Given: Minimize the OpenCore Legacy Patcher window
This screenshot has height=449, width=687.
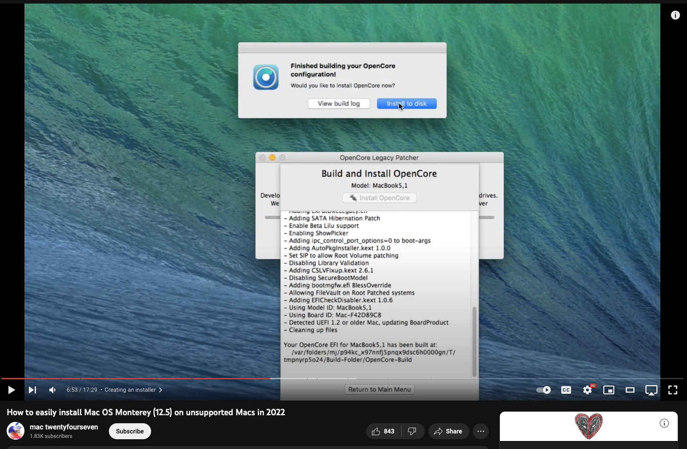Looking at the screenshot, I should pyautogui.click(x=272, y=158).
